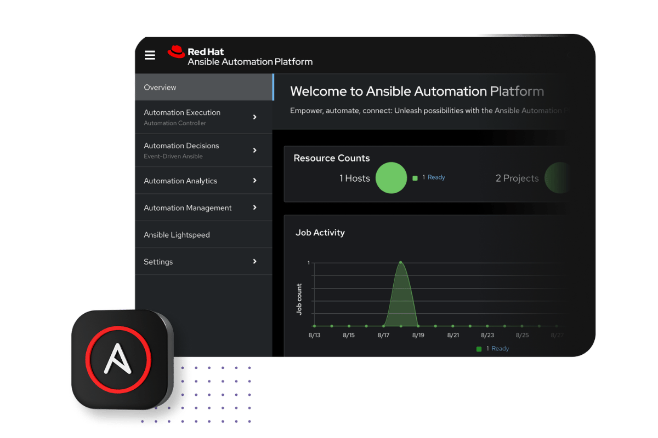
Task: Click the green Ready legend square under Job Activity
Action: point(479,348)
